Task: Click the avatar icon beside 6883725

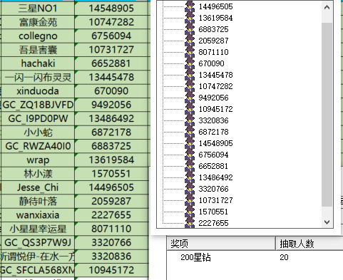Action: [x=190, y=29]
